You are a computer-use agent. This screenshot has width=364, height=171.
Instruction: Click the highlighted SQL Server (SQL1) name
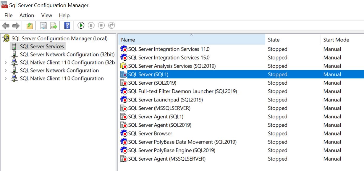click(148, 75)
